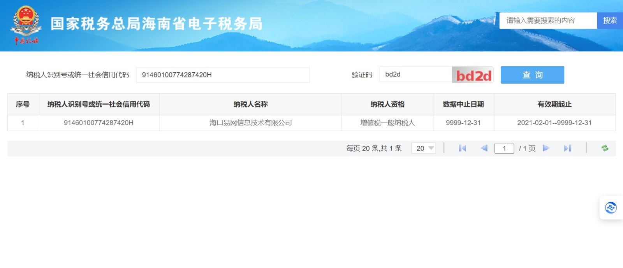Select the row number 1 cell
Viewport: 623px width, 268px height.
coord(23,123)
